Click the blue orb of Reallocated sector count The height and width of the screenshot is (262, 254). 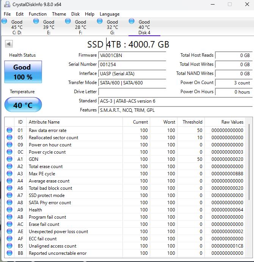(x=9, y=137)
